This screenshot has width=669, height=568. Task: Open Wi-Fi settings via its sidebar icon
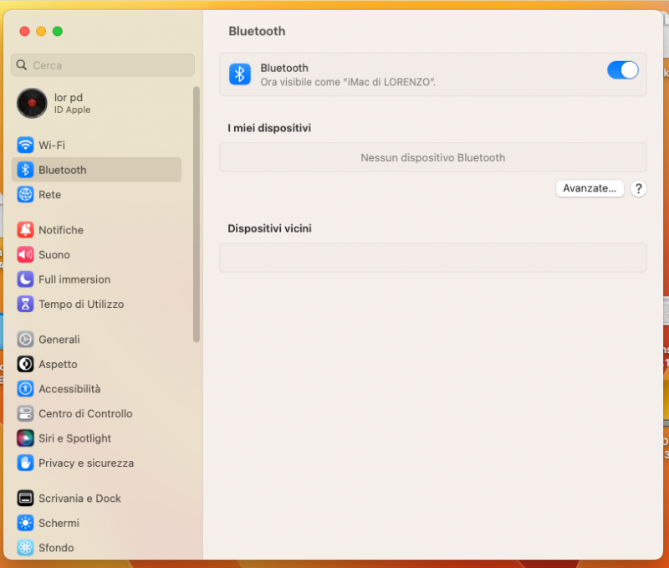coord(25,145)
